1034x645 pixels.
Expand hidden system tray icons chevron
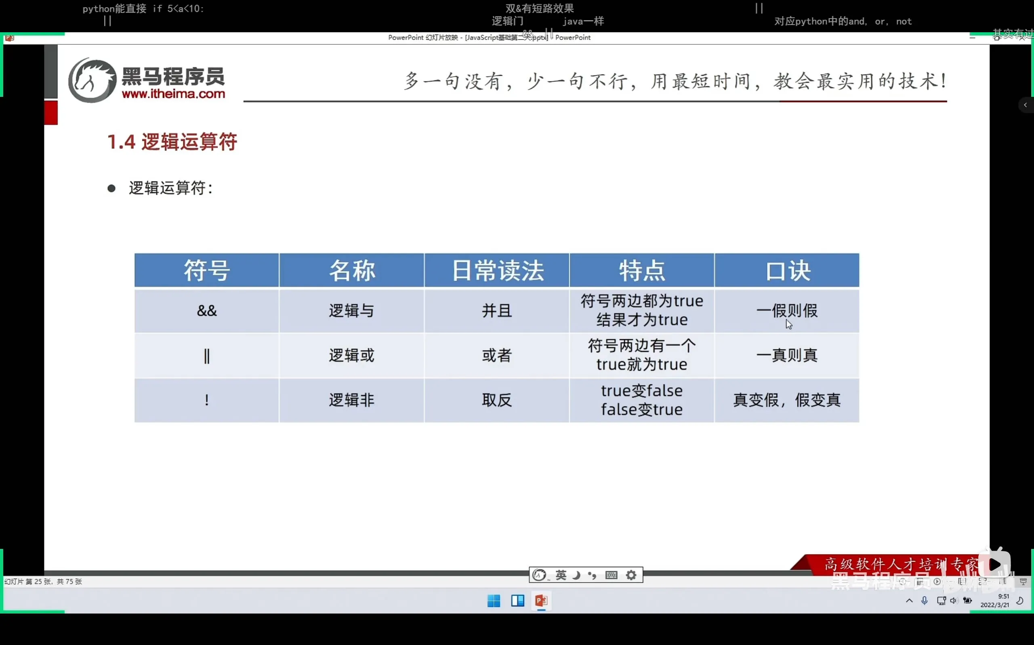pos(909,601)
